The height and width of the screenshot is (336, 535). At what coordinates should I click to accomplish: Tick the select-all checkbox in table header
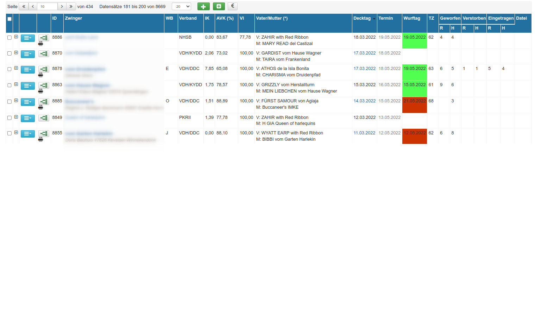click(10, 19)
